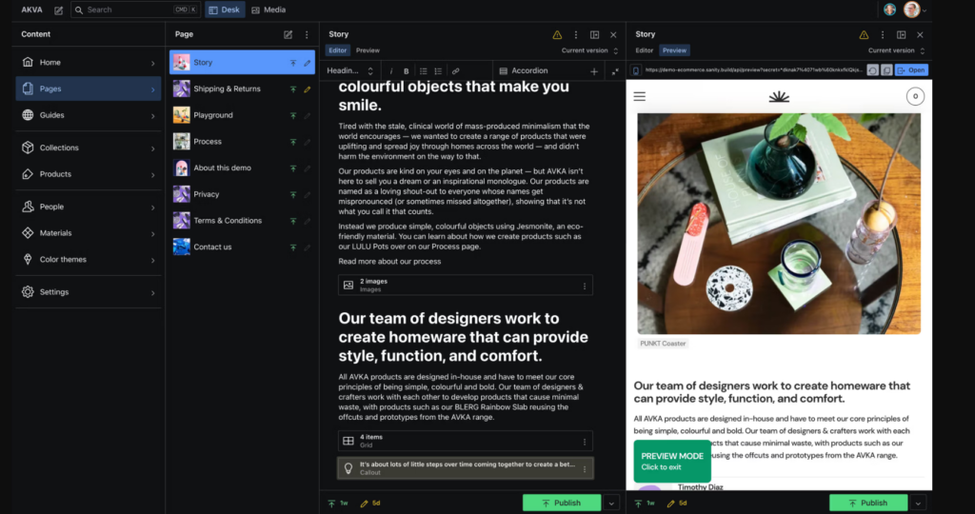Focus the Search input field
The width and height of the screenshot is (975, 514).
[124, 10]
